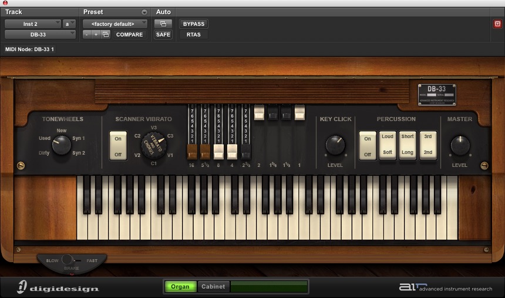Click the RTAS format button

pyautogui.click(x=194, y=35)
